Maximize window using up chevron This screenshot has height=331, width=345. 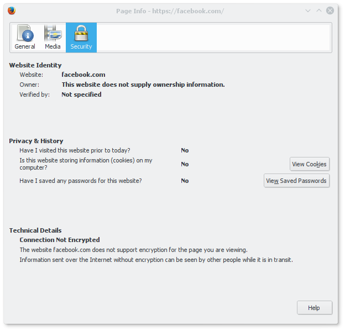[x=319, y=10]
